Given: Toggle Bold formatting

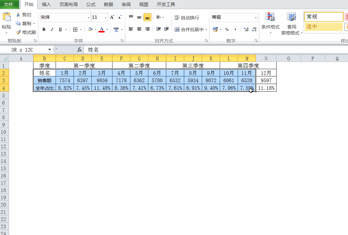Looking at the screenshot, I should [43, 29].
